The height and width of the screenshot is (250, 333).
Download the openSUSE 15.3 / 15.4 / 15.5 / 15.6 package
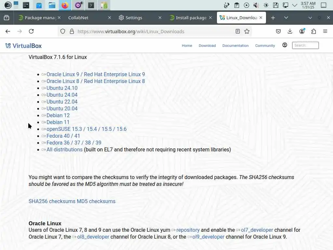click(87, 129)
